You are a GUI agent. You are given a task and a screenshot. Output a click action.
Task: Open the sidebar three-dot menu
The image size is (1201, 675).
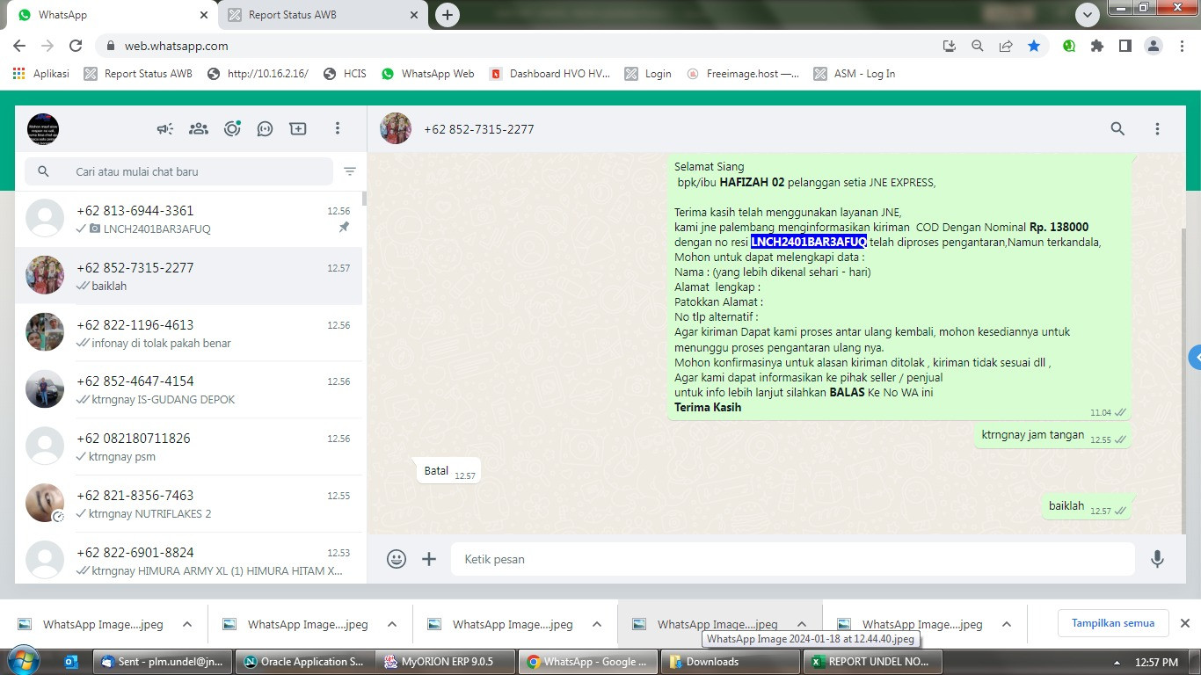pyautogui.click(x=337, y=129)
